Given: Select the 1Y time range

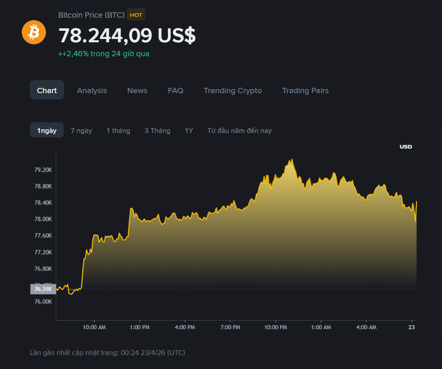Looking at the screenshot, I should pyautogui.click(x=189, y=131).
